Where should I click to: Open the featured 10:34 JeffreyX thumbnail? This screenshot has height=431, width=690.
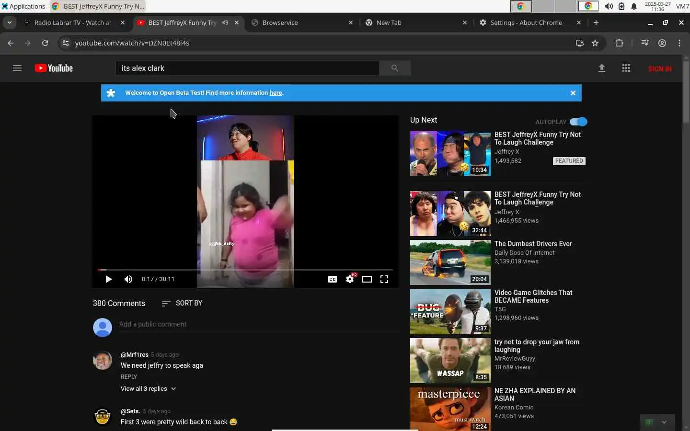(450, 153)
